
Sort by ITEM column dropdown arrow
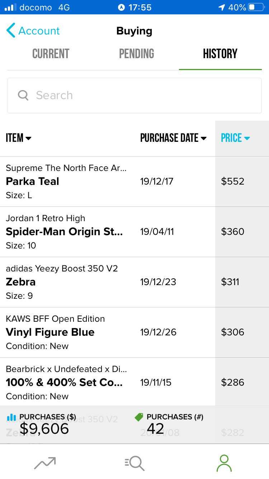coord(28,138)
